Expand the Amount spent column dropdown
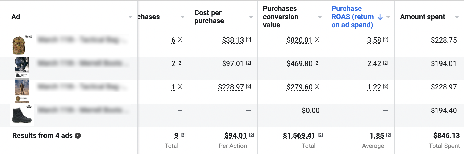 457,17
